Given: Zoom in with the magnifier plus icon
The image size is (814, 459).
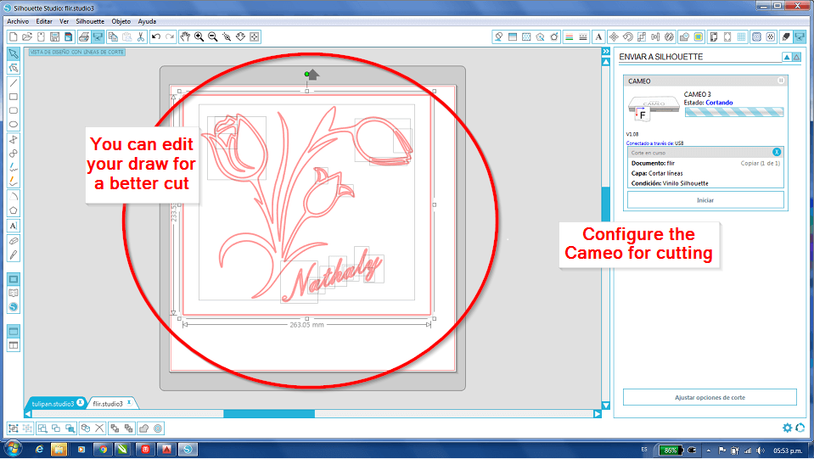Looking at the screenshot, I should pyautogui.click(x=199, y=36).
